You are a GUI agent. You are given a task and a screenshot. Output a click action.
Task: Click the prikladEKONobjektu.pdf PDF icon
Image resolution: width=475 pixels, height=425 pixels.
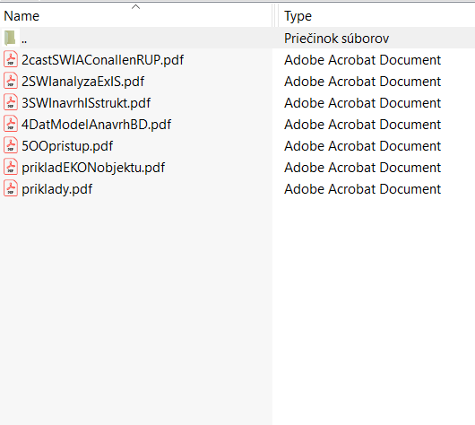pos(11,167)
